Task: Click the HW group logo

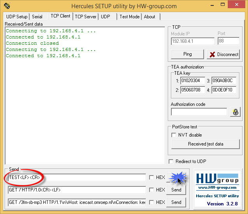Action: (217, 178)
